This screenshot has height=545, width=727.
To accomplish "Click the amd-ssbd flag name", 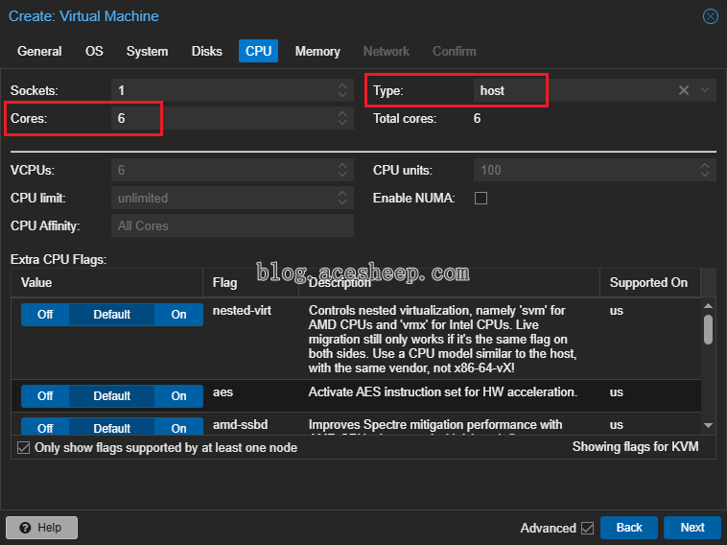I will 240,424.
